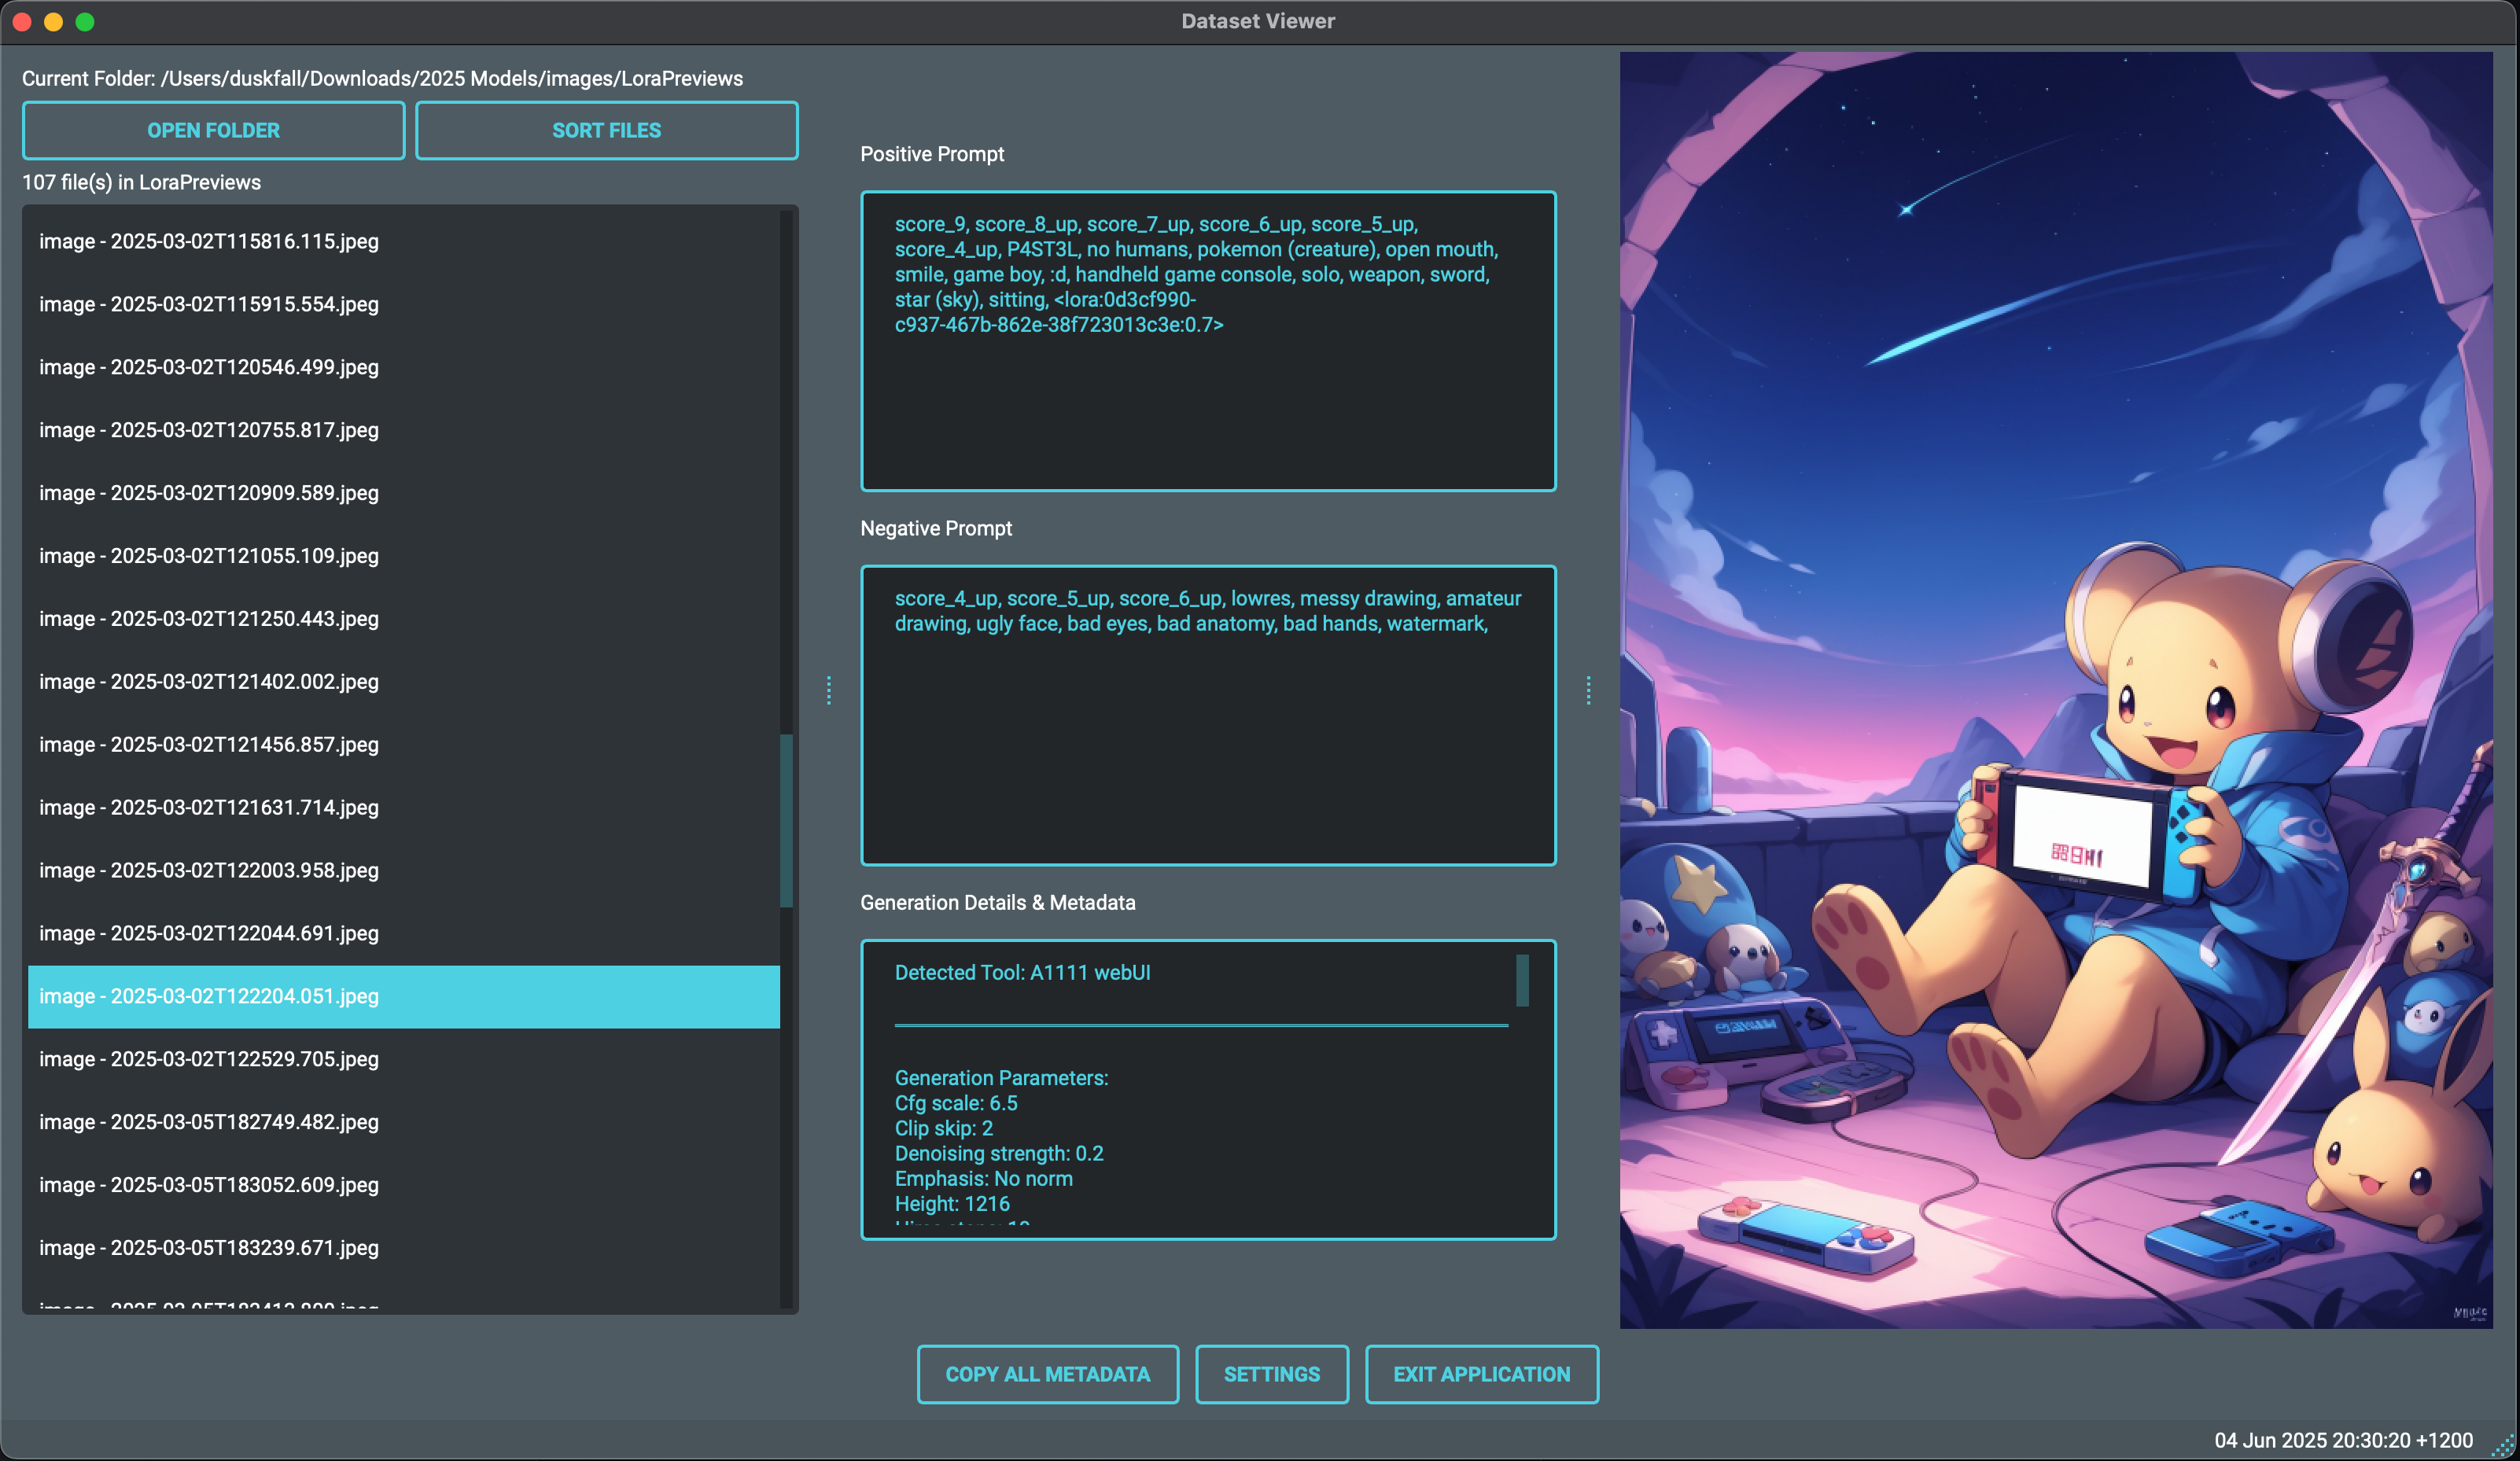The height and width of the screenshot is (1461, 2520).
Task: Select file image - 2025-03-02T121055.109.jpeg
Action: 209,556
